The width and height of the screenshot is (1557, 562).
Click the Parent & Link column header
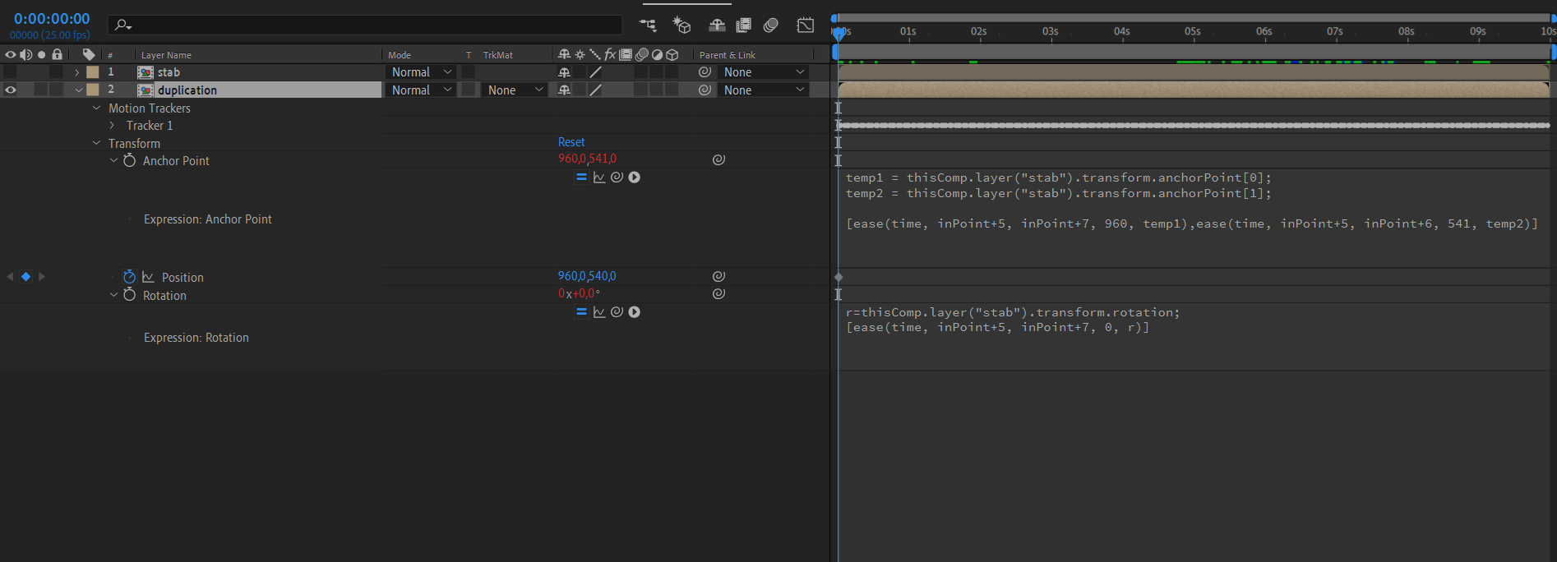[727, 55]
